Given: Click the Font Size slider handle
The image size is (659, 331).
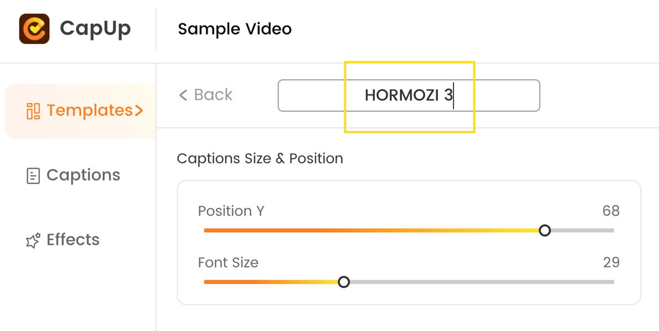Looking at the screenshot, I should coord(344,282).
